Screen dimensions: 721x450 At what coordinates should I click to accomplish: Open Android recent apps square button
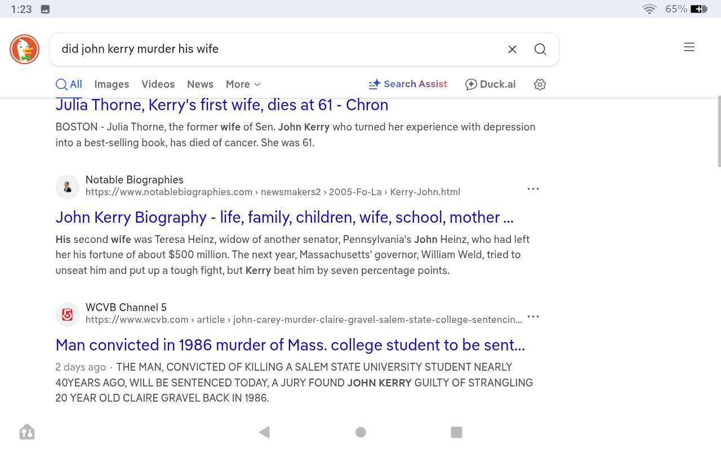pyautogui.click(x=456, y=432)
